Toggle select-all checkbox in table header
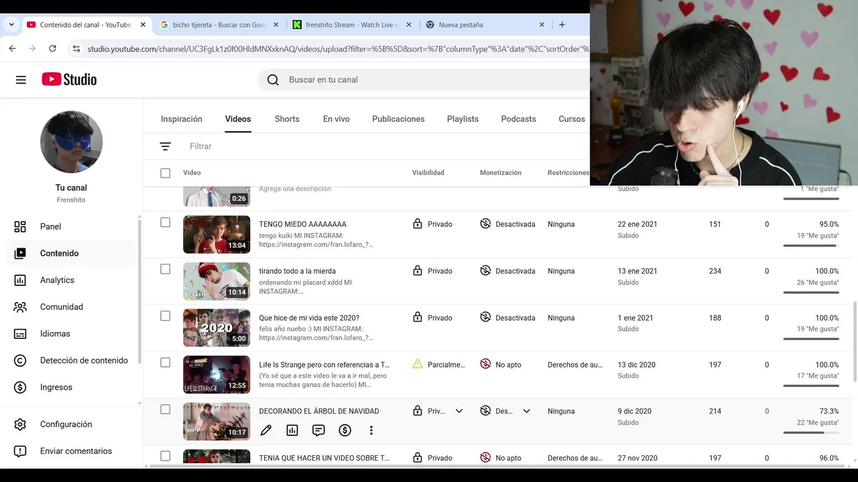This screenshot has width=858, height=482. tap(166, 173)
